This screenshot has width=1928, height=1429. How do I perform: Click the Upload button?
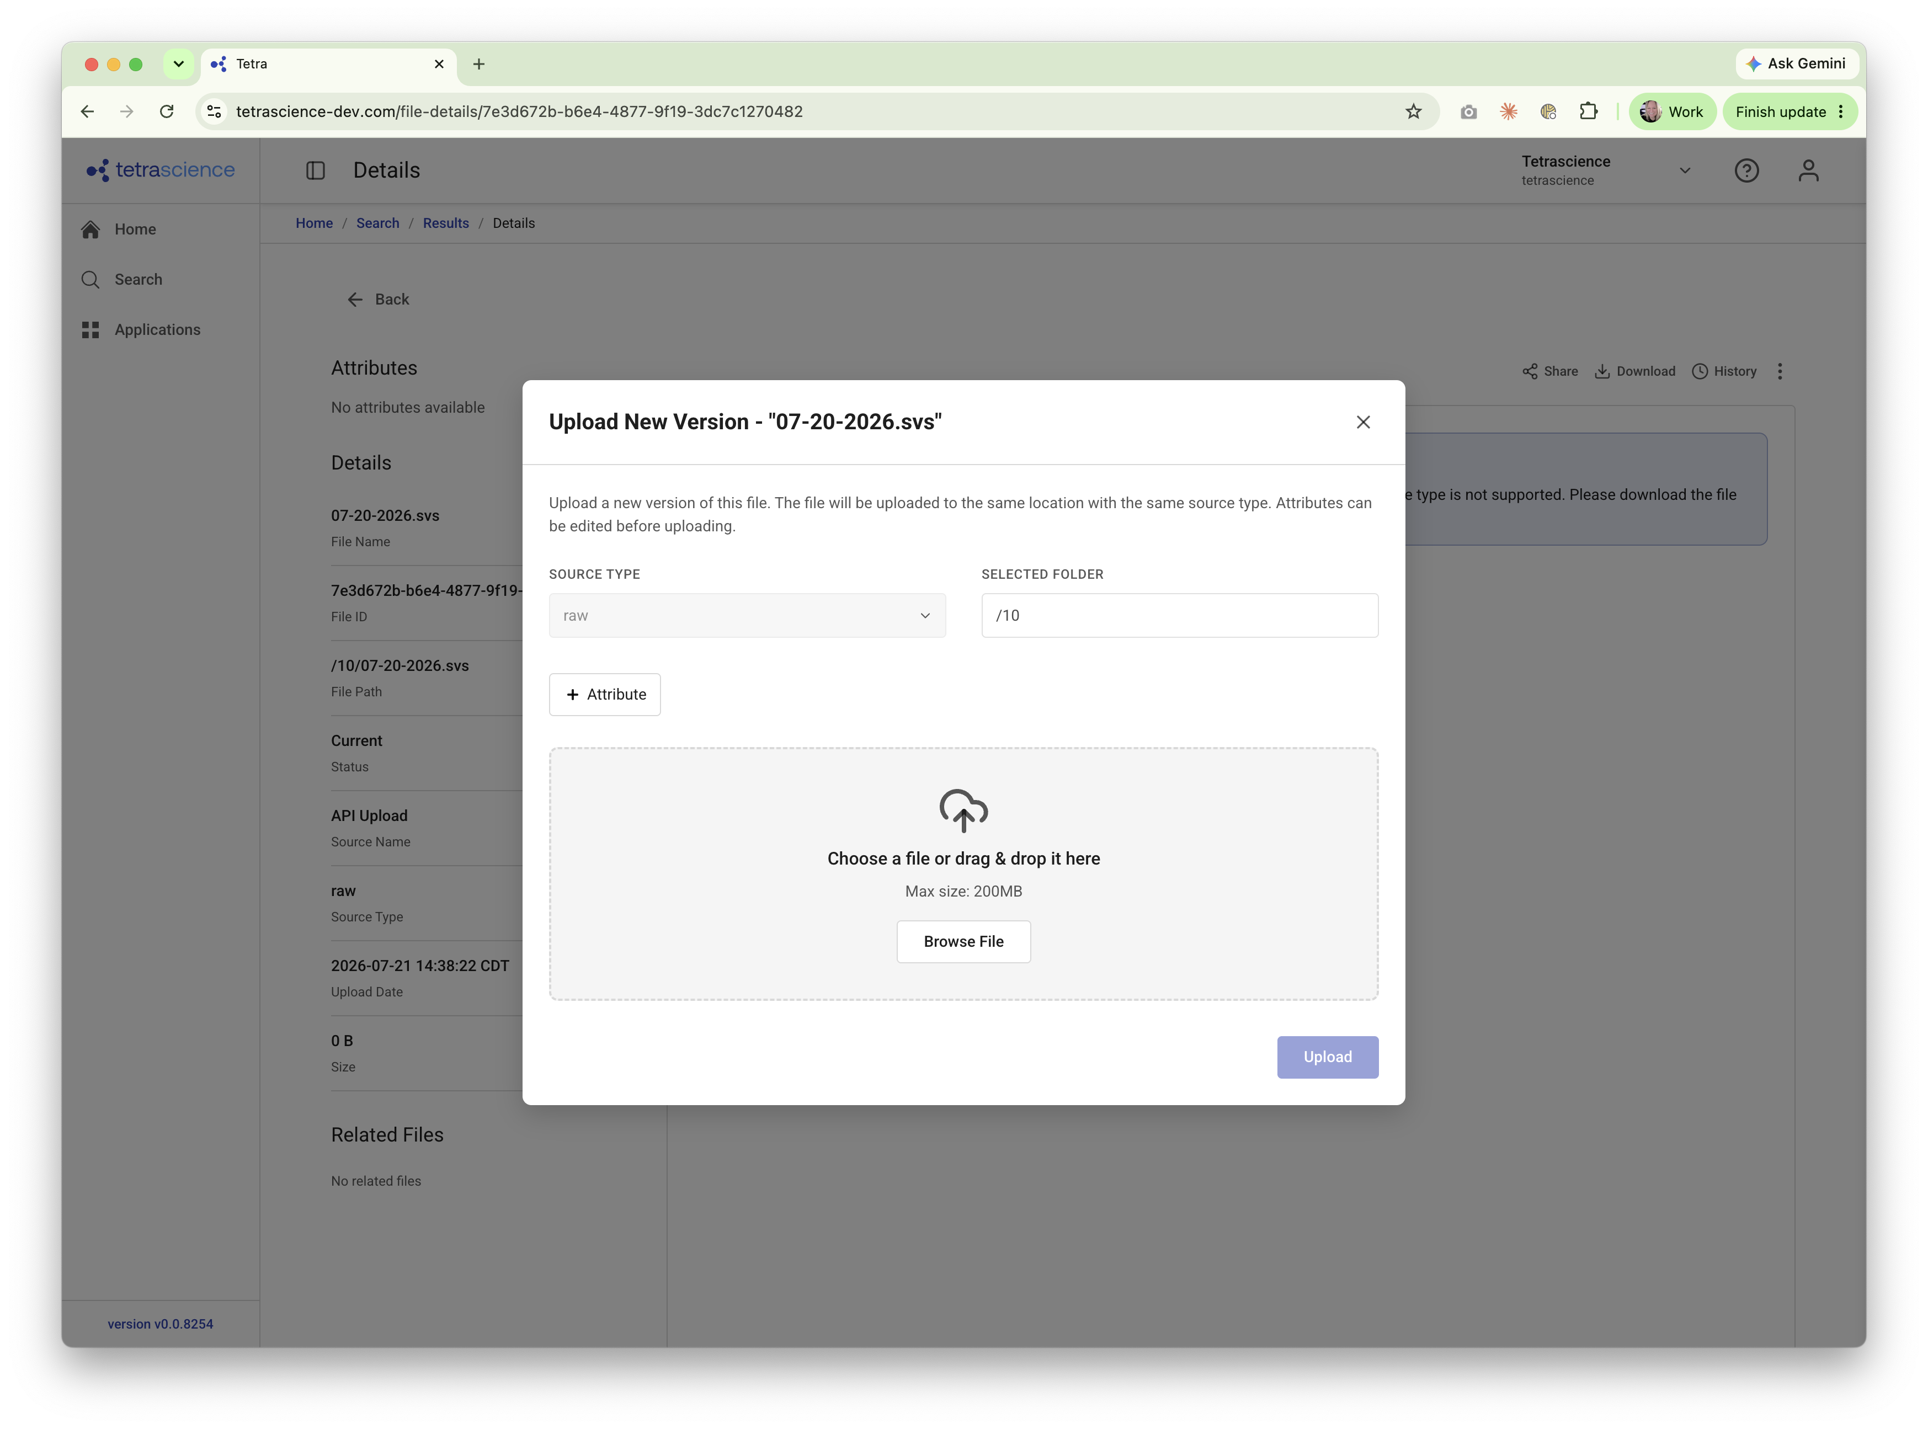click(1327, 1056)
